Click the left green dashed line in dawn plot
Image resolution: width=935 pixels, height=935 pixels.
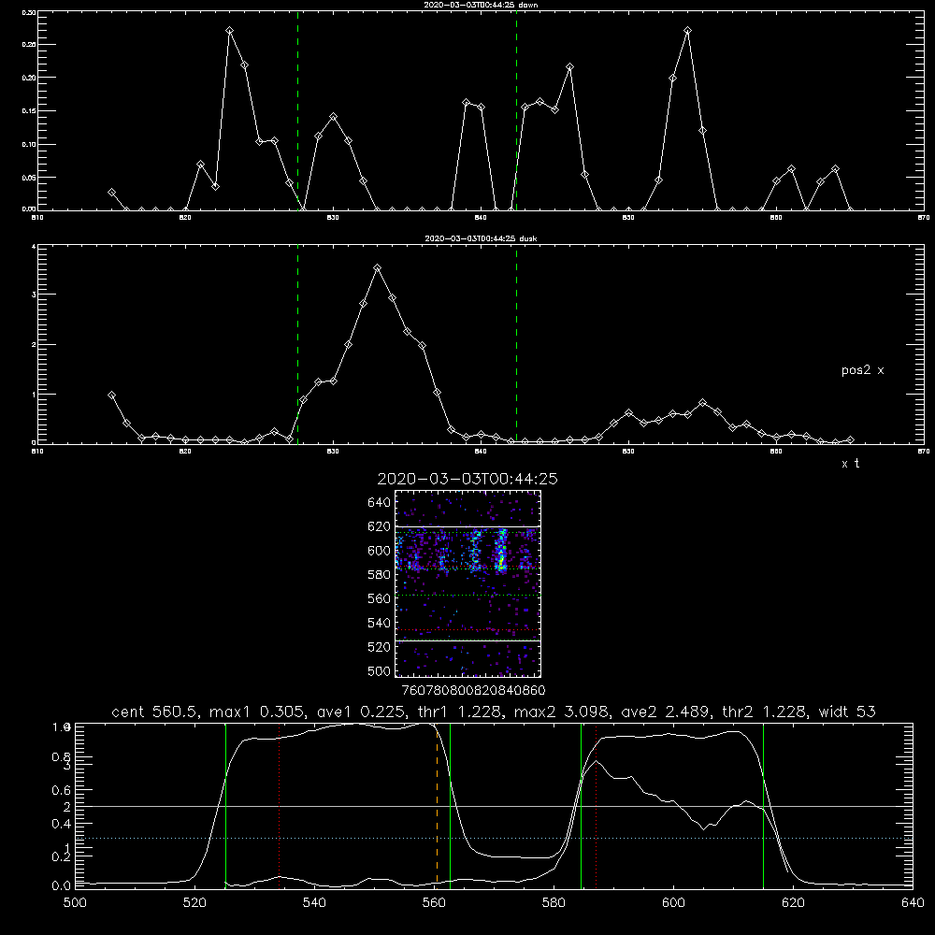coord(298,111)
